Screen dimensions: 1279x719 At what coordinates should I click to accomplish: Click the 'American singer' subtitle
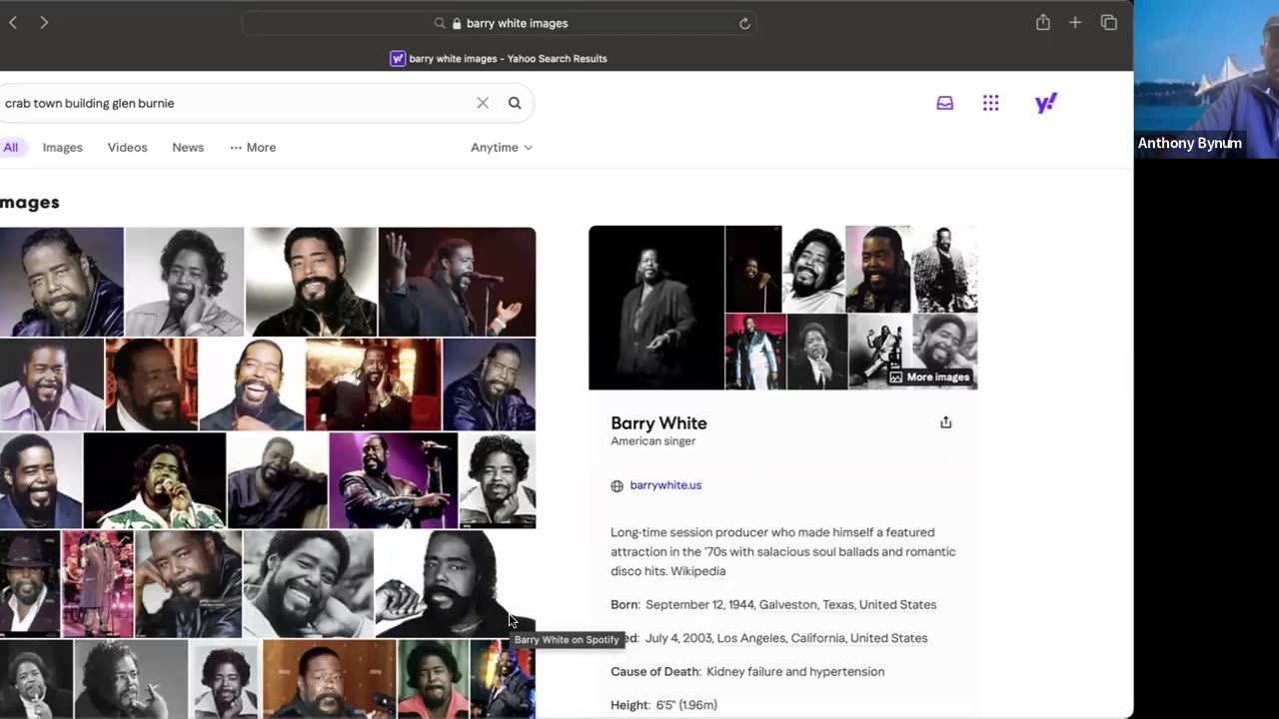pyautogui.click(x=652, y=441)
